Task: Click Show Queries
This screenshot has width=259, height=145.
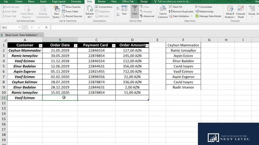Action: (x=71, y=7)
